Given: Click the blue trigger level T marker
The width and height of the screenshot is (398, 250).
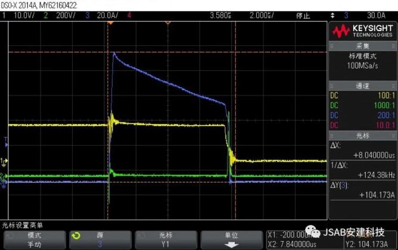Looking at the screenshot, I should tap(5, 143).
